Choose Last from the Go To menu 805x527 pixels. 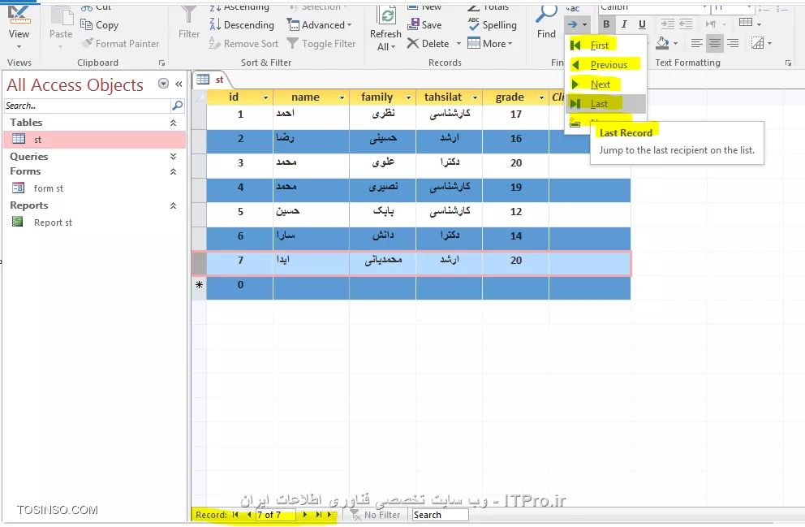tap(599, 104)
